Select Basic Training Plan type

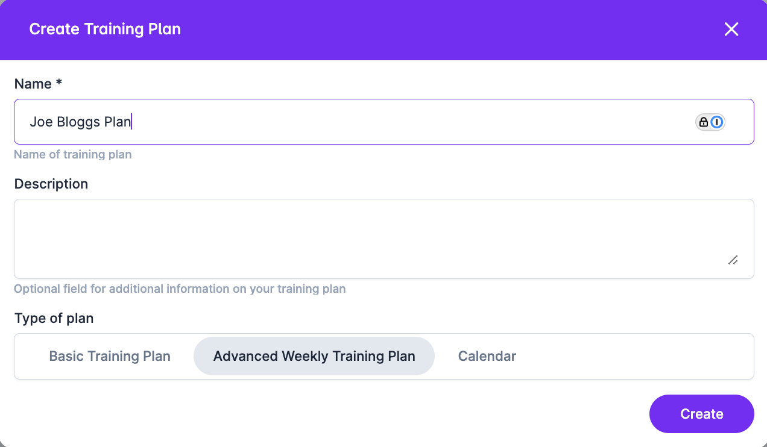coord(110,356)
